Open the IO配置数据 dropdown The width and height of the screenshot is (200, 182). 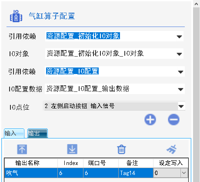tap(115, 89)
